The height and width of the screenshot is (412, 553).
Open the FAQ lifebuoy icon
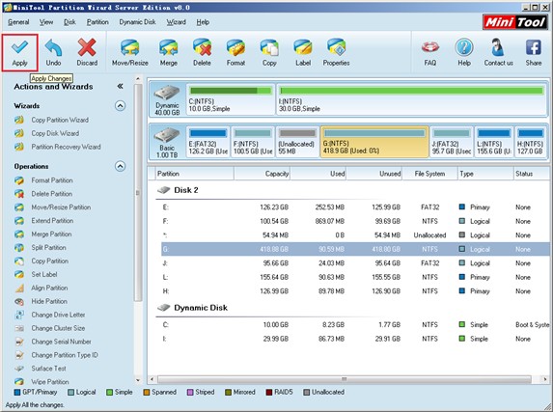pyautogui.click(x=429, y=52)
